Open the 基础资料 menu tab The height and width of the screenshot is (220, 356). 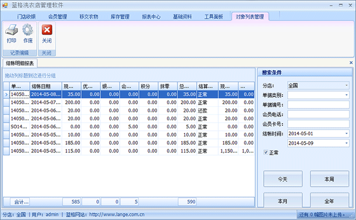pos(182,16)
